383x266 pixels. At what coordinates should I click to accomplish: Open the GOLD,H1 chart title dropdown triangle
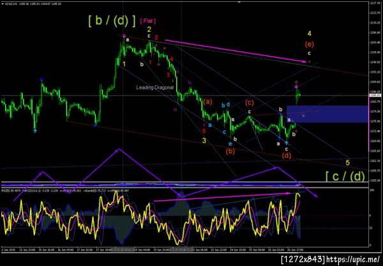click(x=3, y=4)
